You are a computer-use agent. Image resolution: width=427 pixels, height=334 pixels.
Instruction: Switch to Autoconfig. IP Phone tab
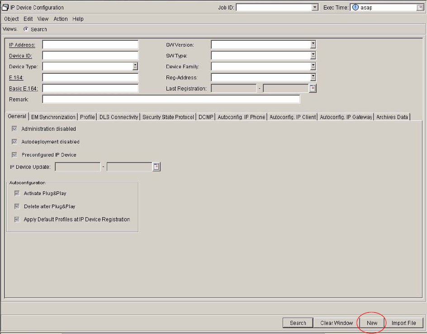click(x=241, y=117)
